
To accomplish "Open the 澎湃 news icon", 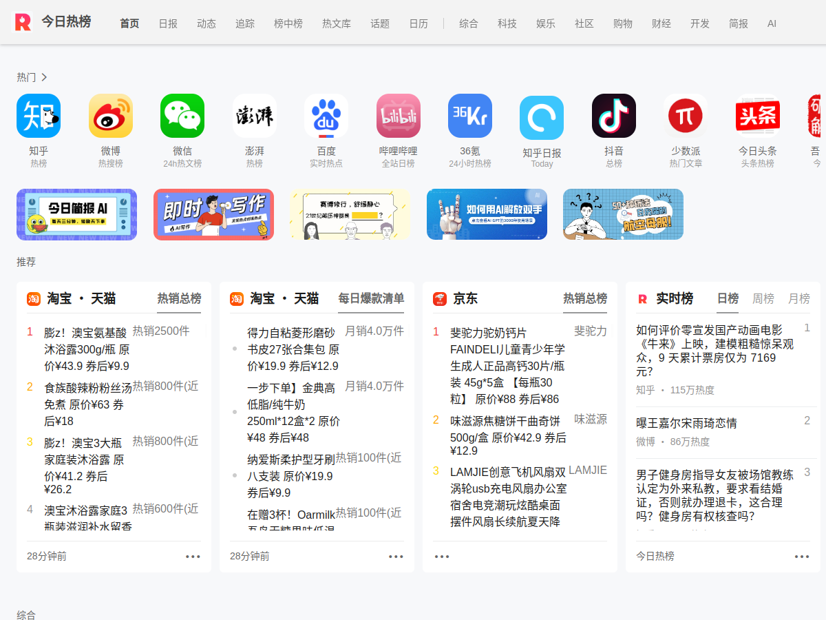I will point(254,116).
